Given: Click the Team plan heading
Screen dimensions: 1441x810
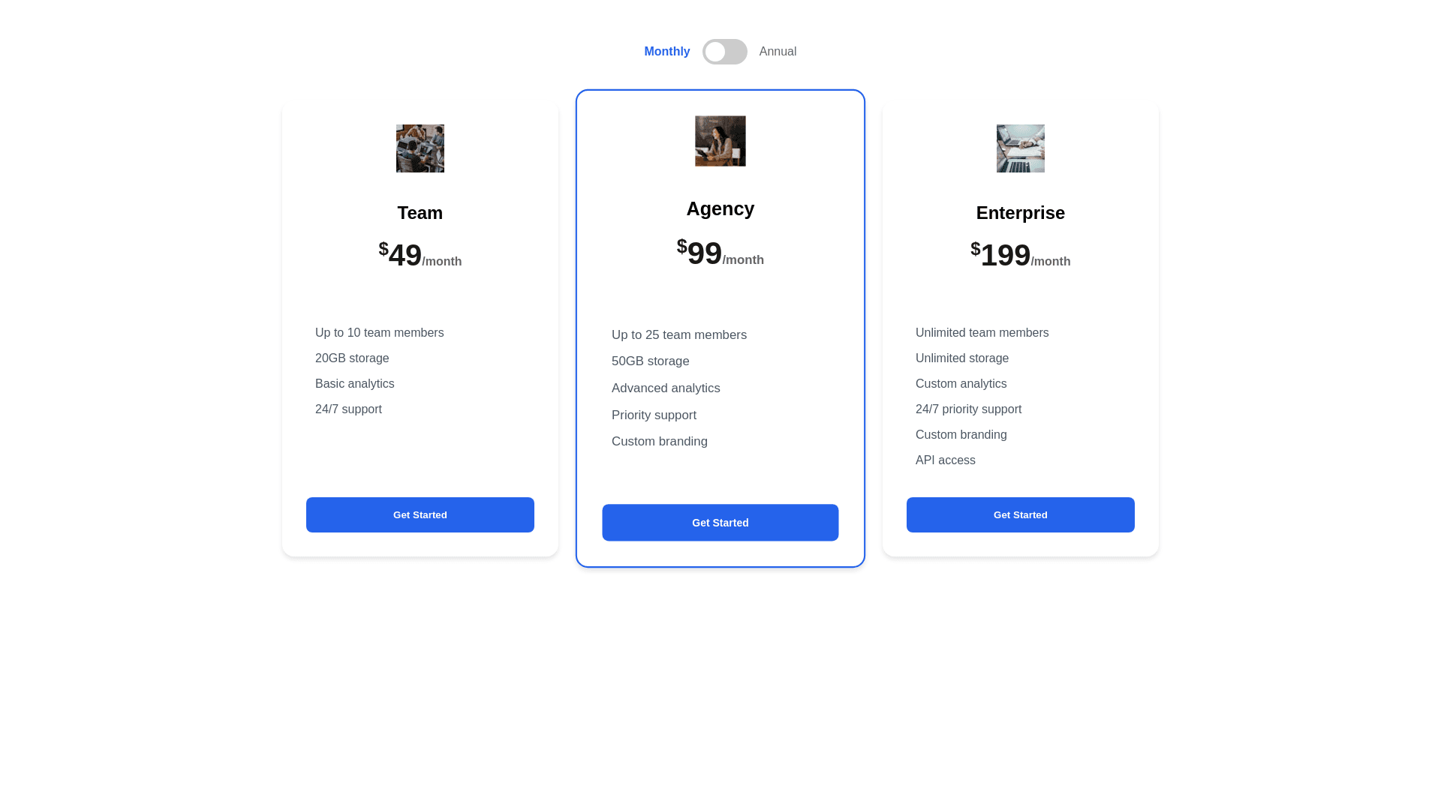Looking at the screenshot, I should pyautogui.click(x=420, y=213).
